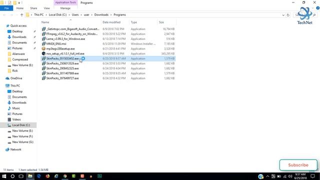Viewport: 320px width, 180px height.
Task: Select Local Disk (C:) in navigation pane
Action: [x=21, y=125]
